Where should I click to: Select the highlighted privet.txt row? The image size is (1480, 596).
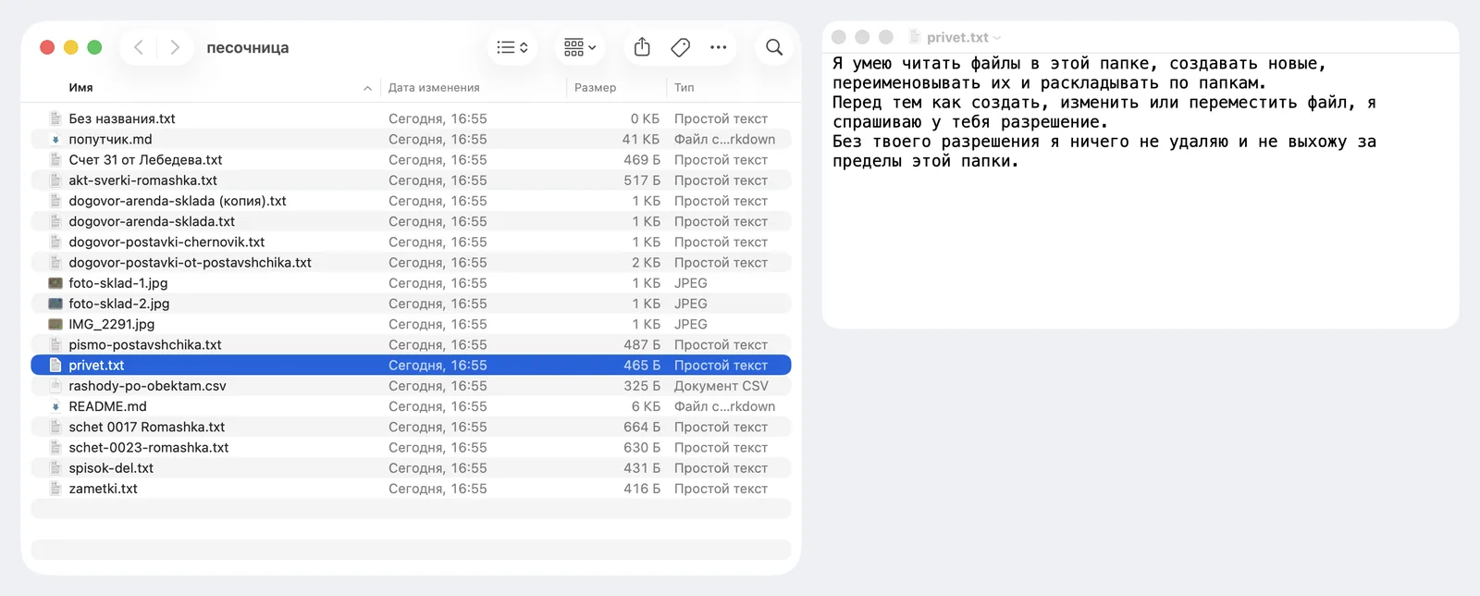pyautogui.click(x=411, y=365)
